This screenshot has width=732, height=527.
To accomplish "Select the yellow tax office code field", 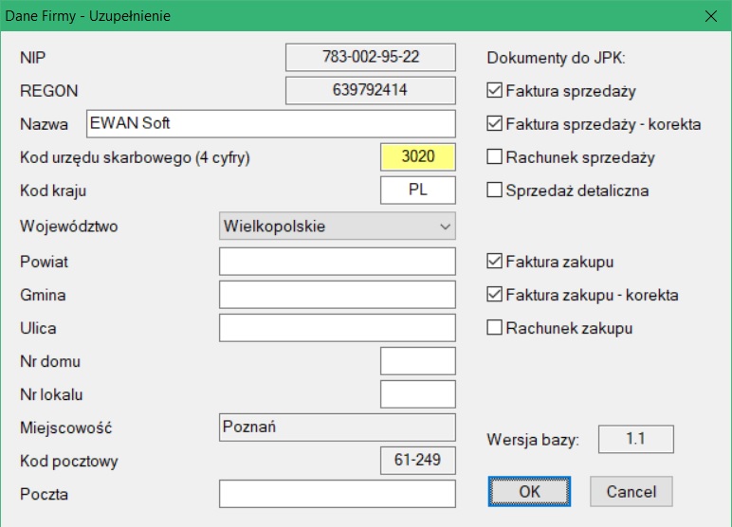I will coord(418,156).
